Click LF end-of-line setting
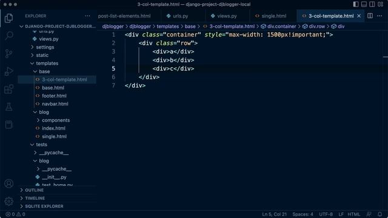Screen dimensions: 388x218 (x=341, y=214)
